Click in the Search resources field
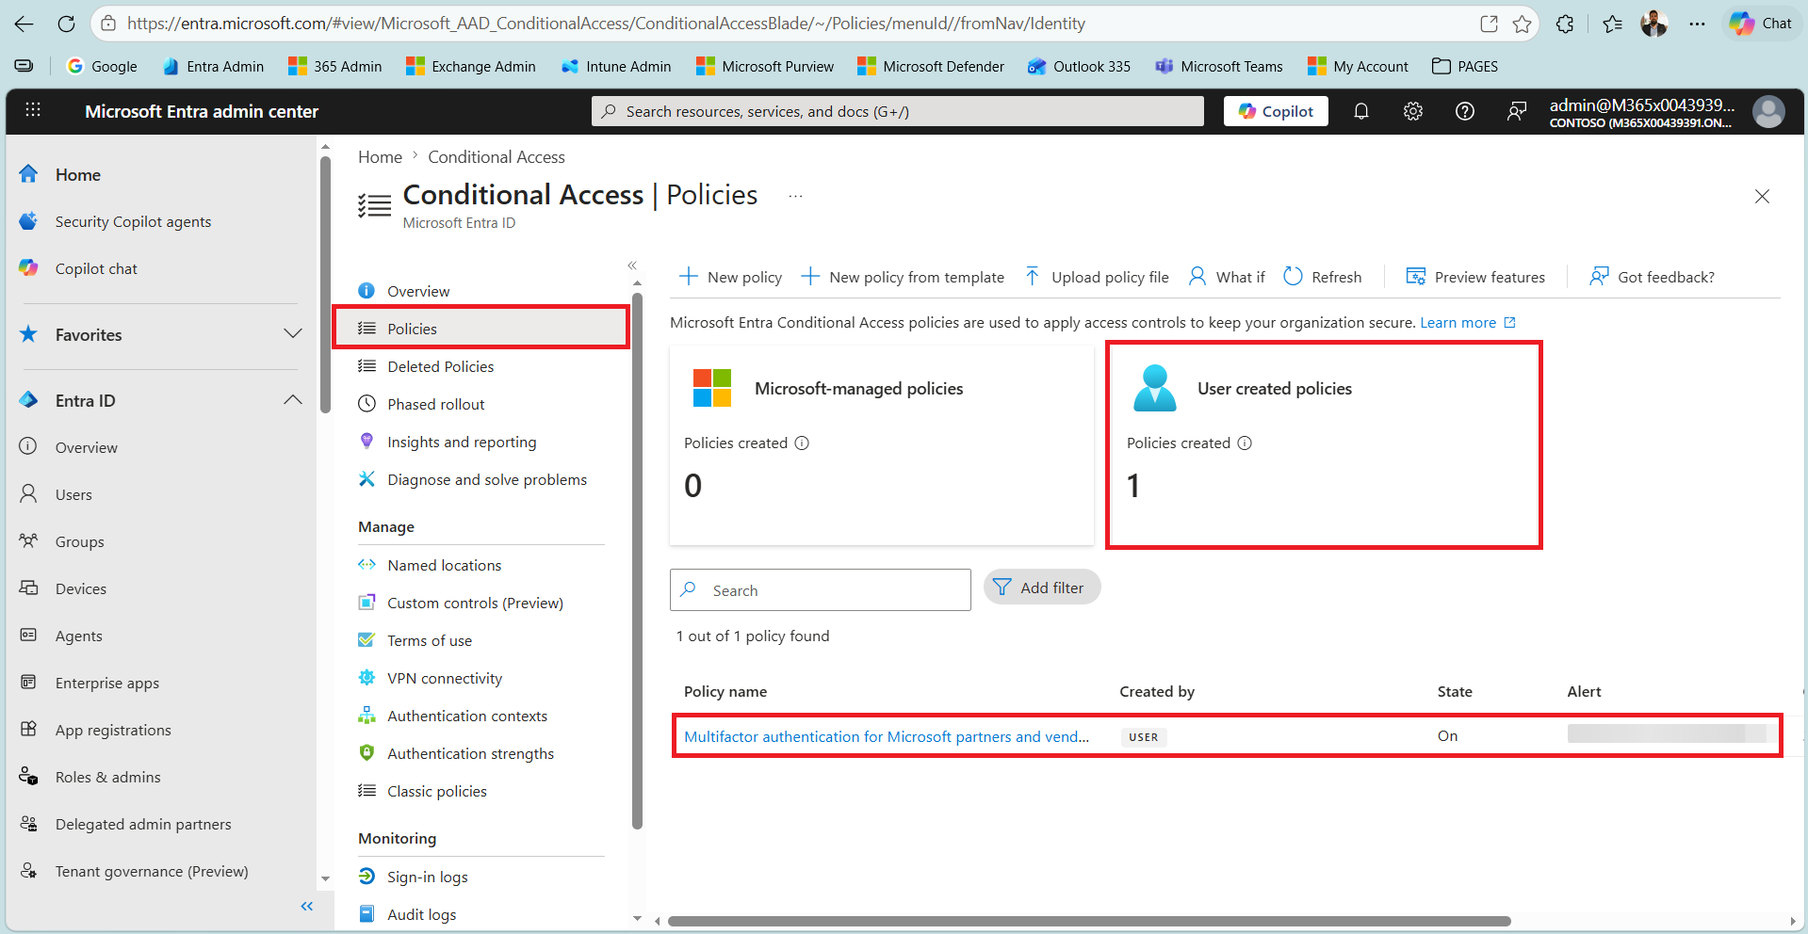Viewport: 1808px width, 934px height. click(898, 111)
